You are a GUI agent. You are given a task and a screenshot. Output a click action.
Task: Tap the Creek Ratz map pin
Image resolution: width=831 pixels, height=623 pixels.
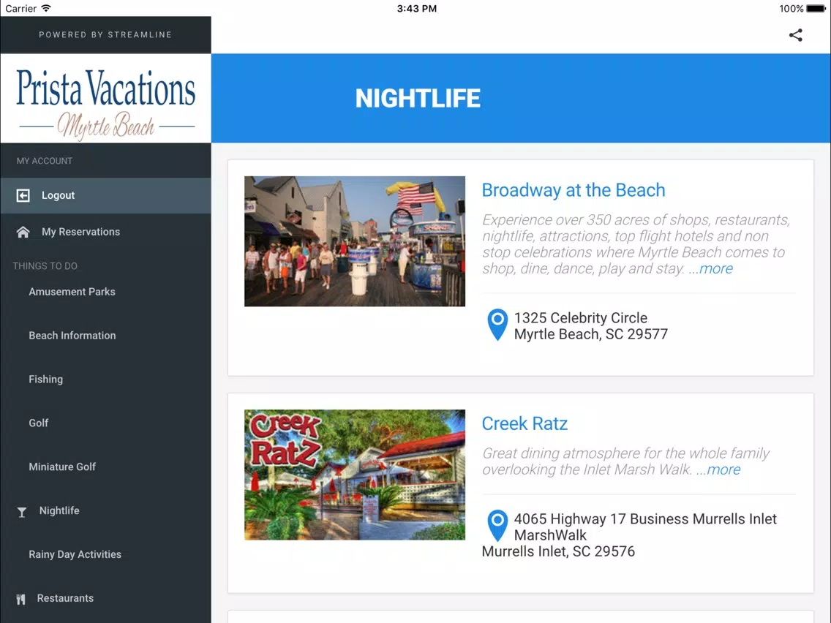(x=497, y=526)
